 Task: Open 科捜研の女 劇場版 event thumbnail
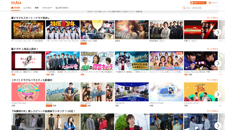132,61
